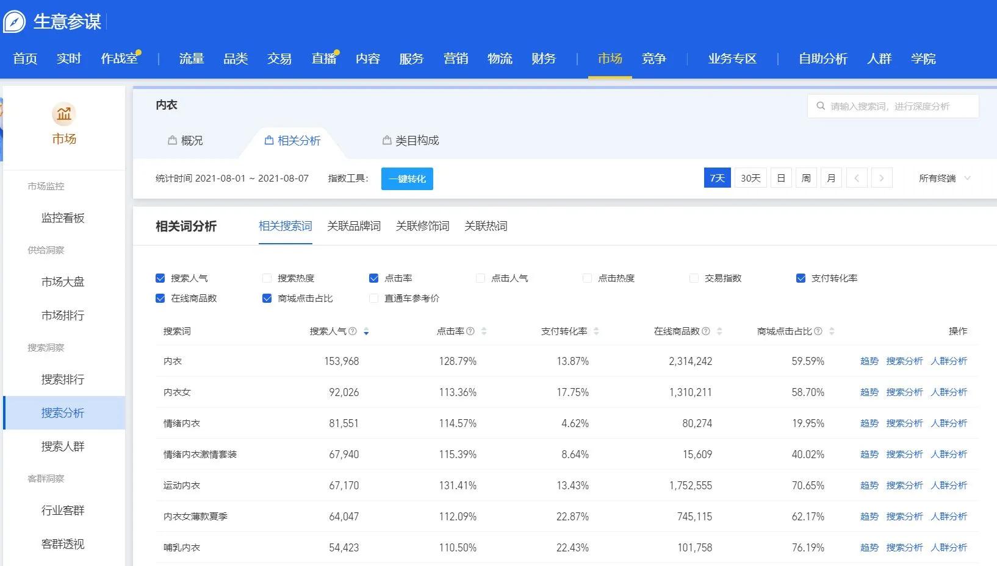Image resolution: width=997 pixels, height=566 pixels.
Task: Switch to the 类目构成 tab
Action: point(411,141)
